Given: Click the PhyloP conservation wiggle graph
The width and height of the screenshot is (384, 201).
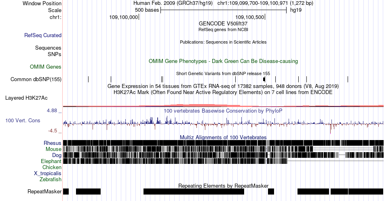Looking at the screenshot, I should pos(223,124).
